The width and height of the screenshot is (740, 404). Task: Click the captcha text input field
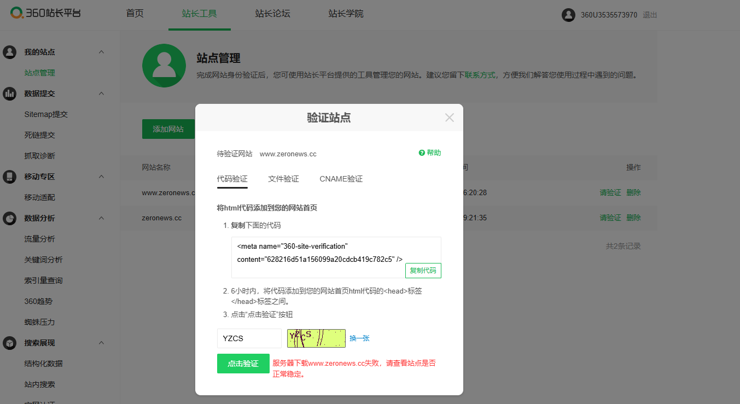249,338
